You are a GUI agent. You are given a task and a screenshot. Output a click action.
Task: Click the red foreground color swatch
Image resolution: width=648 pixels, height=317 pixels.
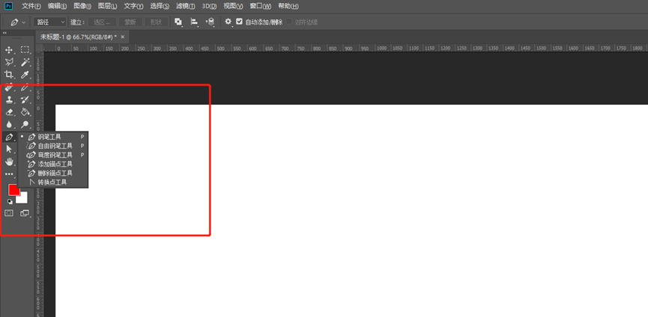click(x=14, y=190)
